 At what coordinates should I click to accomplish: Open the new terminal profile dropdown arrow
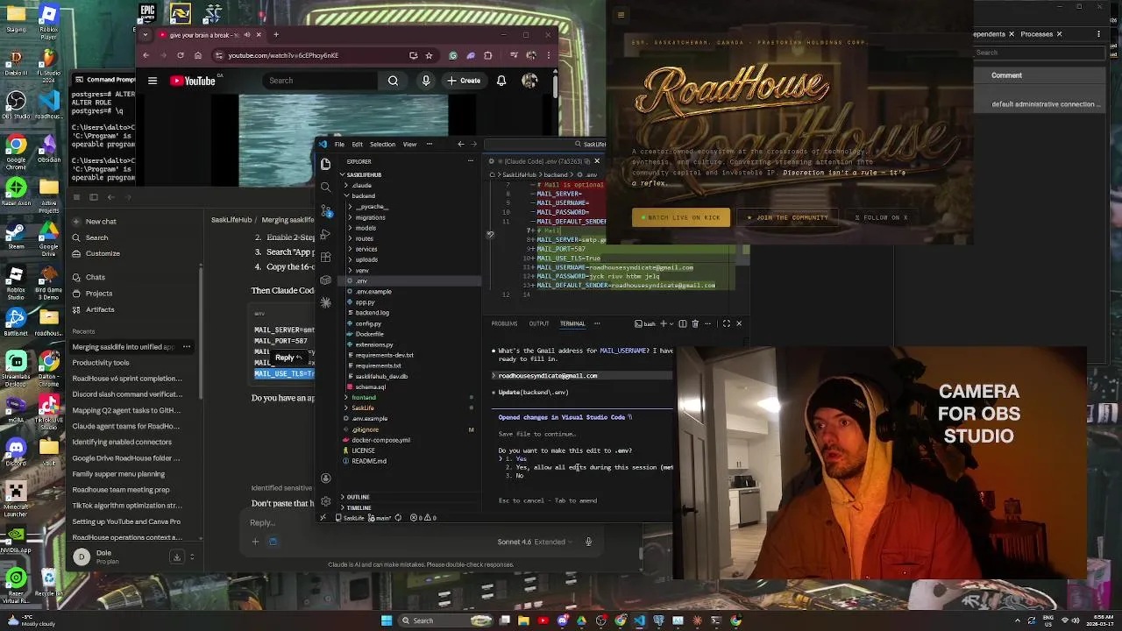coord(671,323)
